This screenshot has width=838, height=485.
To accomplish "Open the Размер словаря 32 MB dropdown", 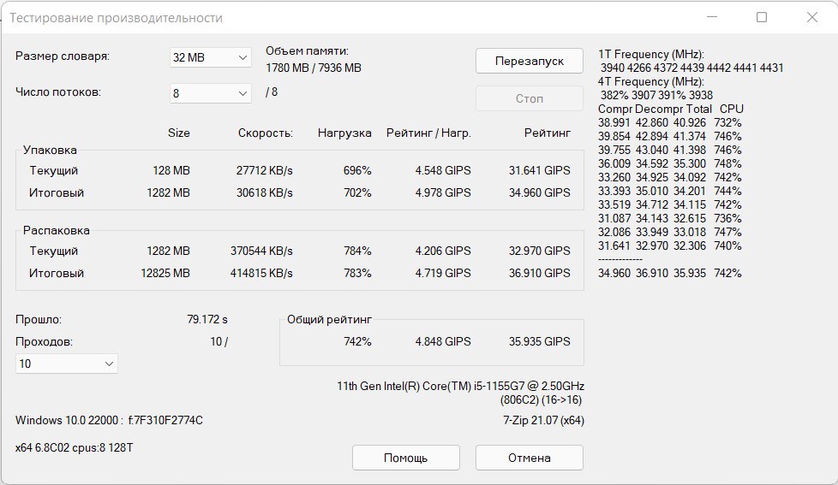I will click(211, 57).
